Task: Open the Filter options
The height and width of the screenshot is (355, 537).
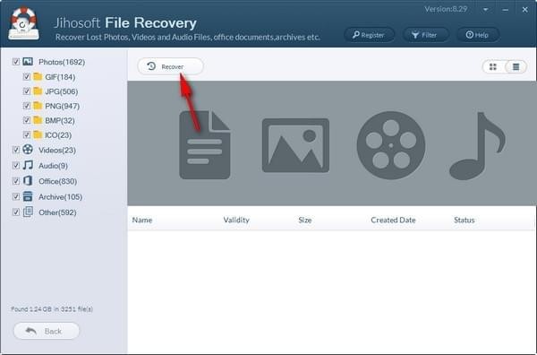Action: pos(425,35)
